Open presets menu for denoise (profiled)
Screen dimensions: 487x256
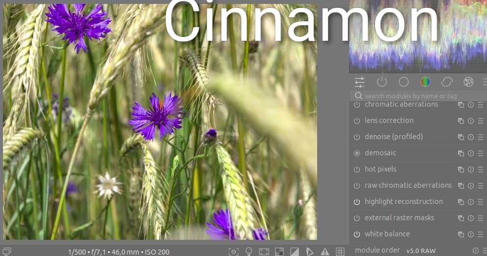coord(481,137)
